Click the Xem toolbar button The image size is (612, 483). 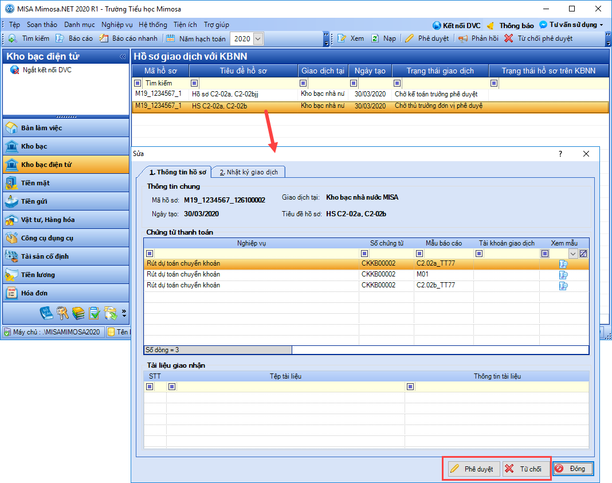tap(351, 38)
